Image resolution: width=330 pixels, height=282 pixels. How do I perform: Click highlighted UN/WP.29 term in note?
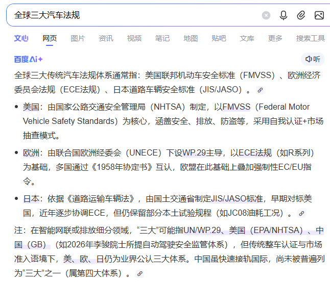pos(202,230)
